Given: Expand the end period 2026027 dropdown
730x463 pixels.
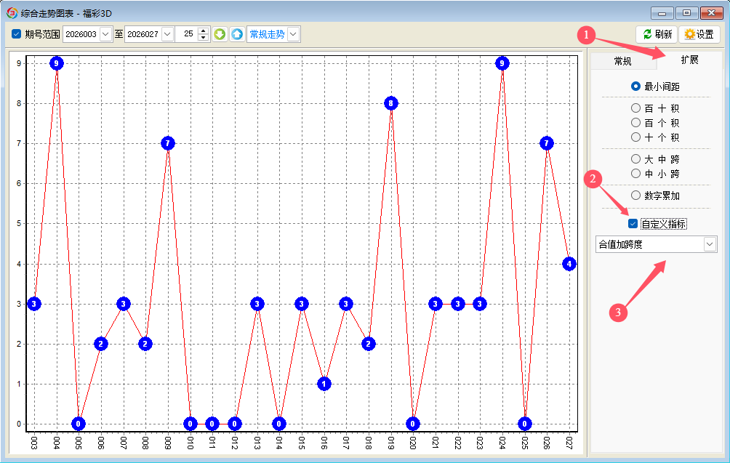Looking at the screenshot, I should coord(167,34).
